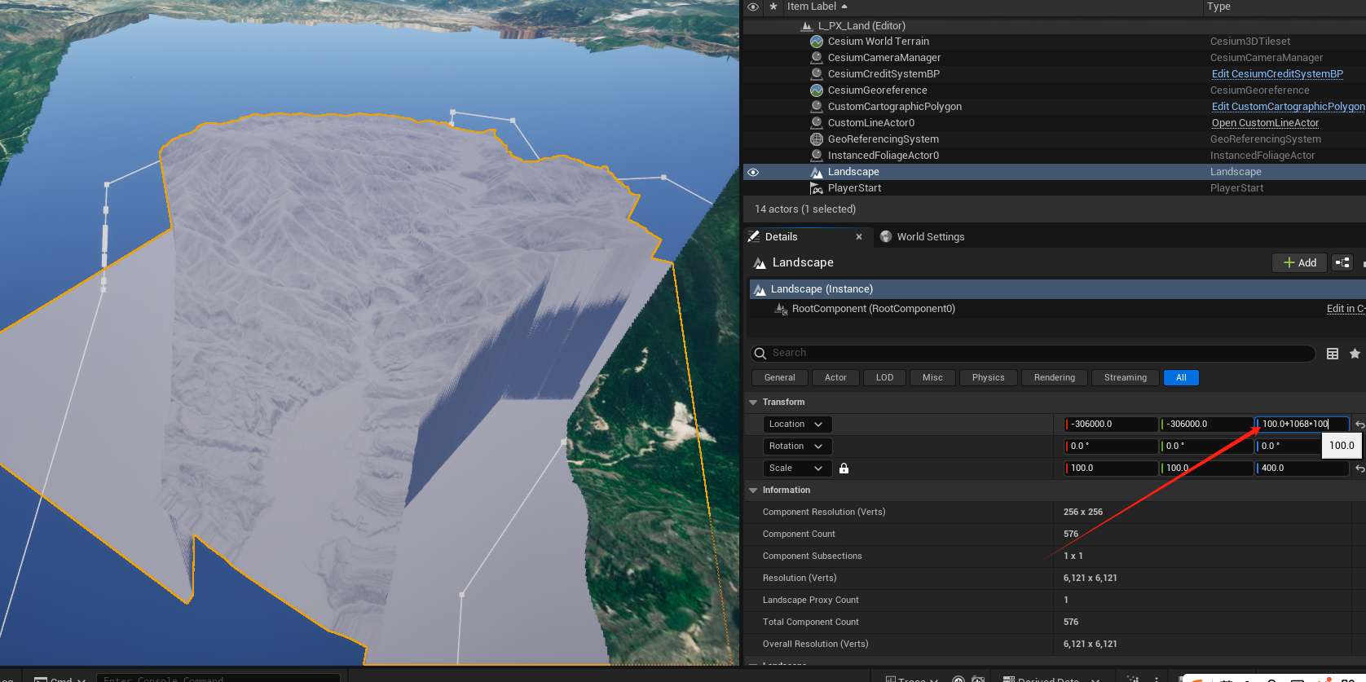
Task: Reset Location to default with arrow icon
Action: (x=1359, y=425)
